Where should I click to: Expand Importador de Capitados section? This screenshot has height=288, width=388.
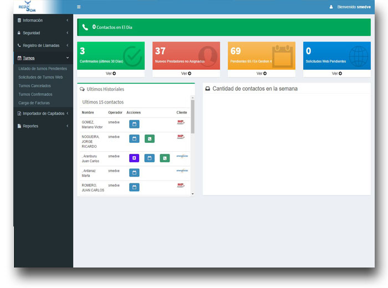tap(43, 114)
